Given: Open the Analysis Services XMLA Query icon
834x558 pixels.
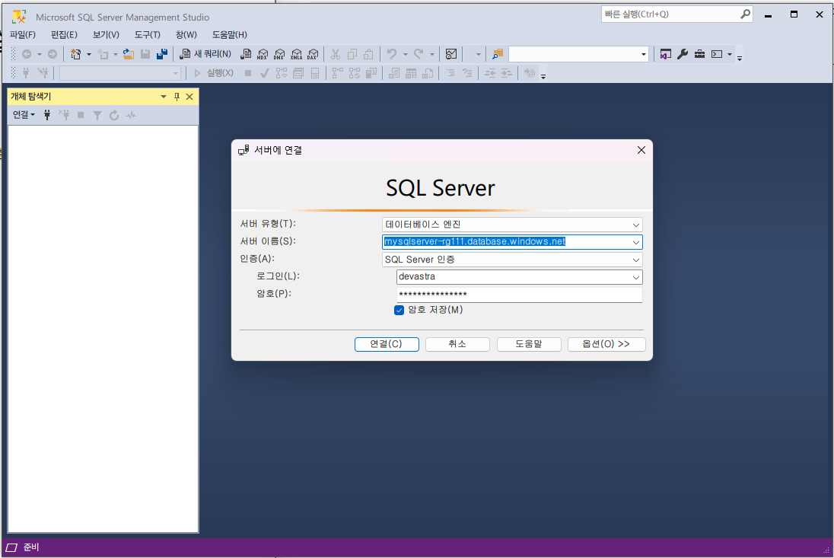Looking at the screenshot, I should 296,54.
